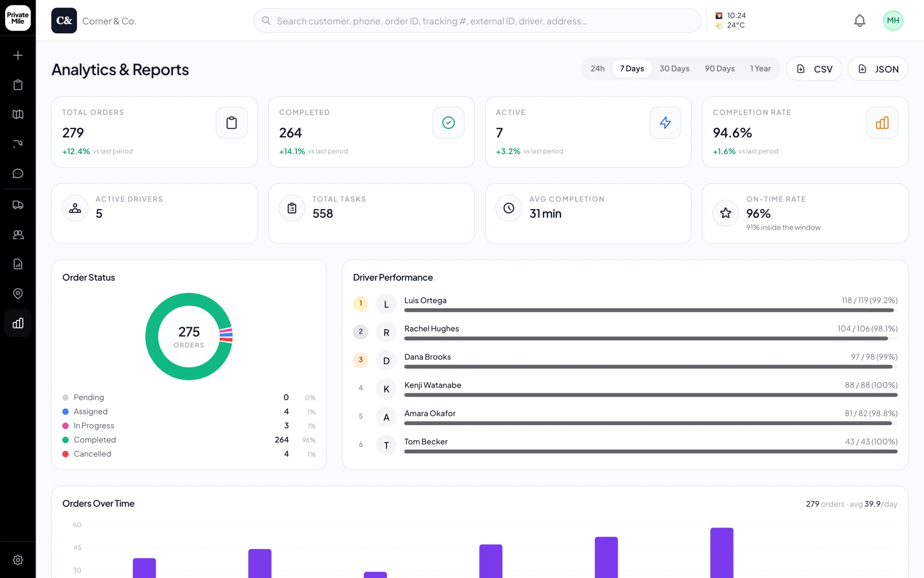Click the Order Status donut chart
Viewport: 924px width, 578px height.
click(189, 336)
